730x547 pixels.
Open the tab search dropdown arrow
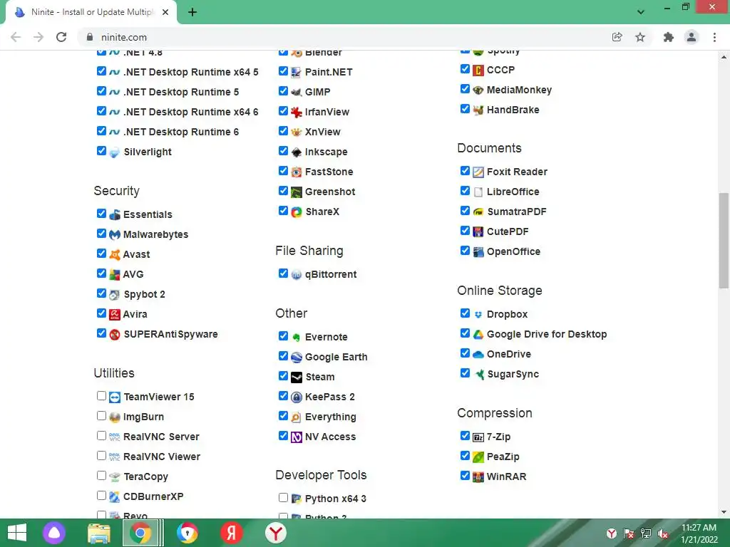641,12
